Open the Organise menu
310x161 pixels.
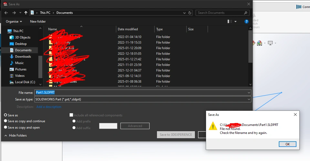(14, 22)
